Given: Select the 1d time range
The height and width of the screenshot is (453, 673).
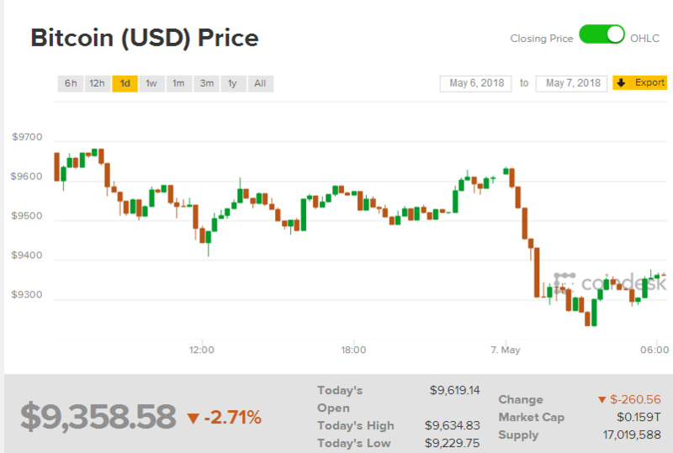Looking at the screenshot, I should (125, 83).
